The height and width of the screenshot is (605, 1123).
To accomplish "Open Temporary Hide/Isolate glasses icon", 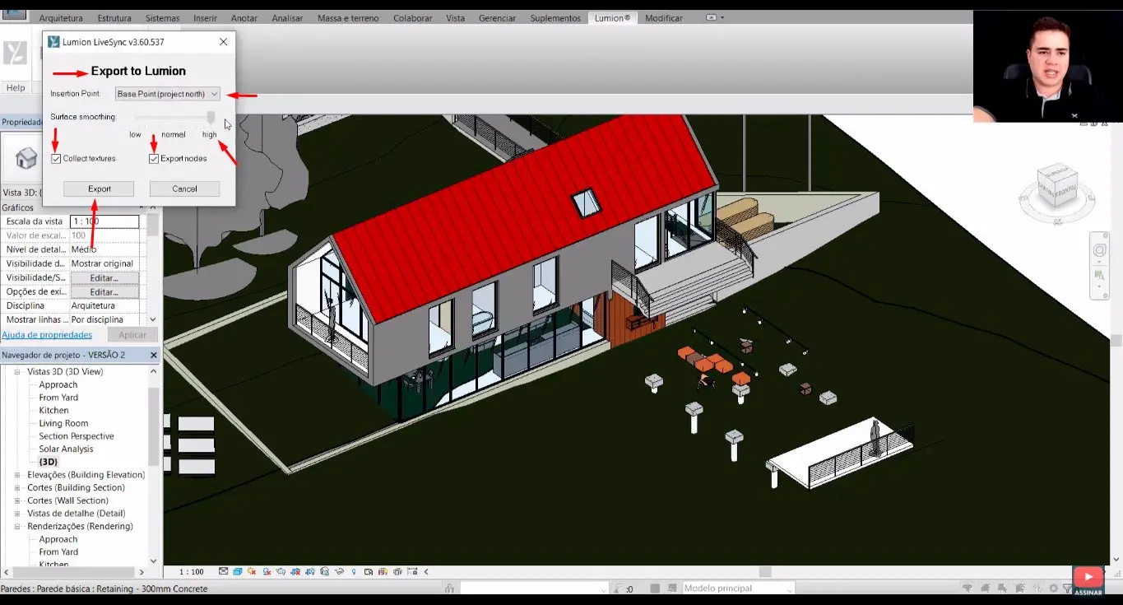I will pyautogui.click(x=339, y=571).
